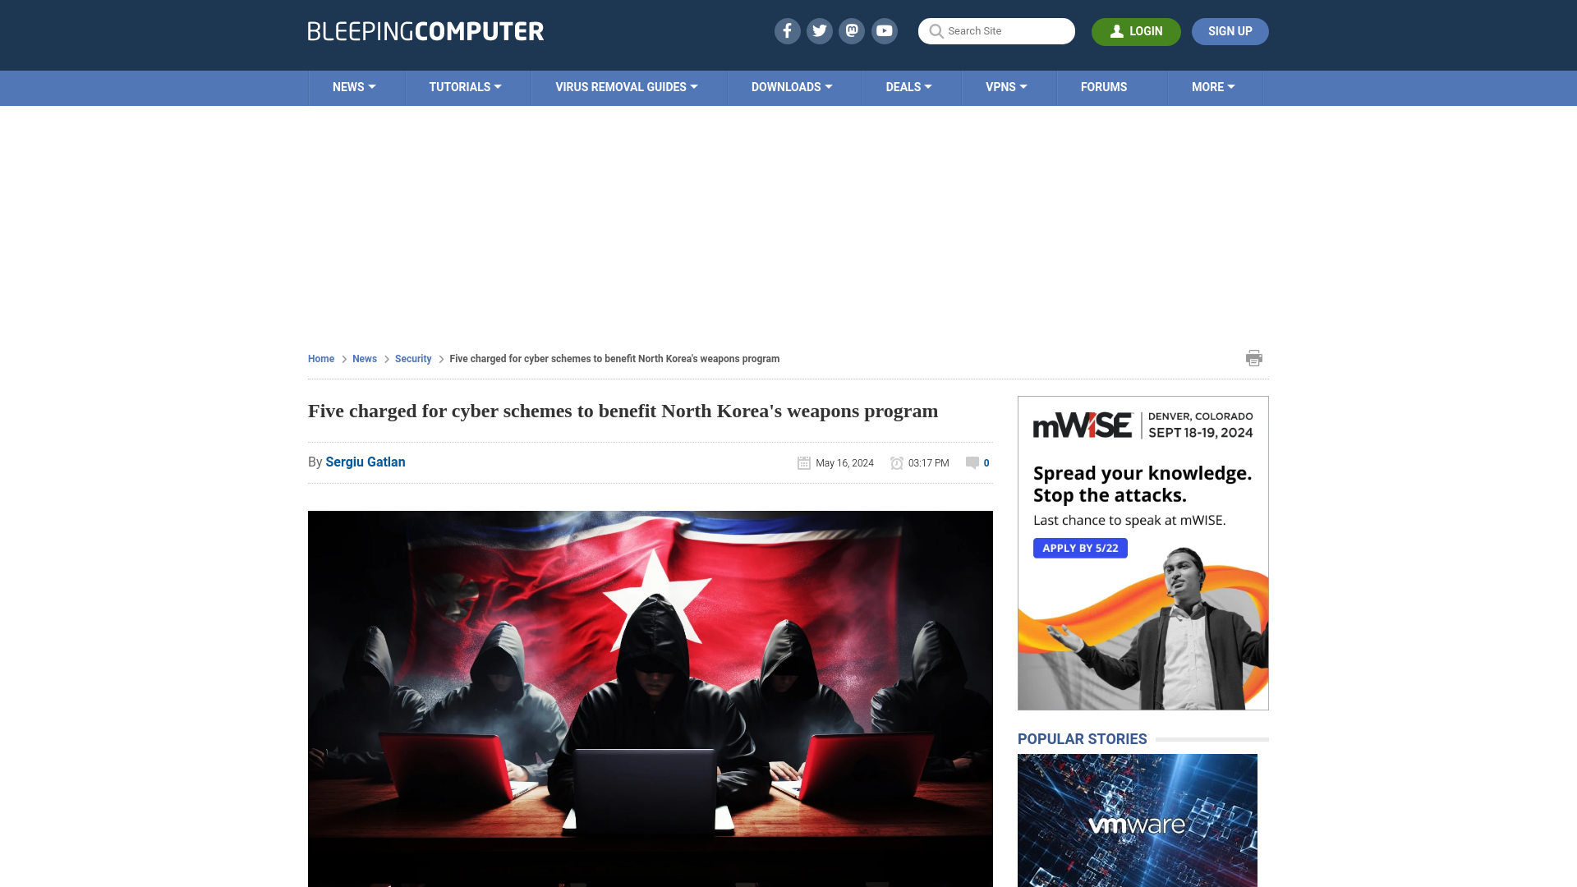Navigate to FORUMS menu item
Image resolution: width=1577 pixels, height=887 pixels.
pyautogui.click(x=1104, y=86)
